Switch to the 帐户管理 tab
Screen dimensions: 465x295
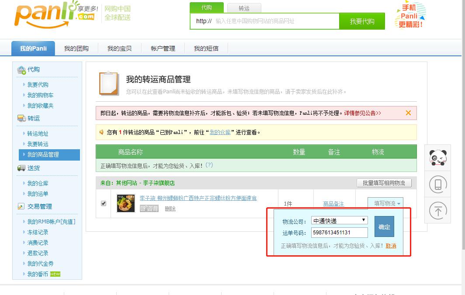(x=163, y=48)
